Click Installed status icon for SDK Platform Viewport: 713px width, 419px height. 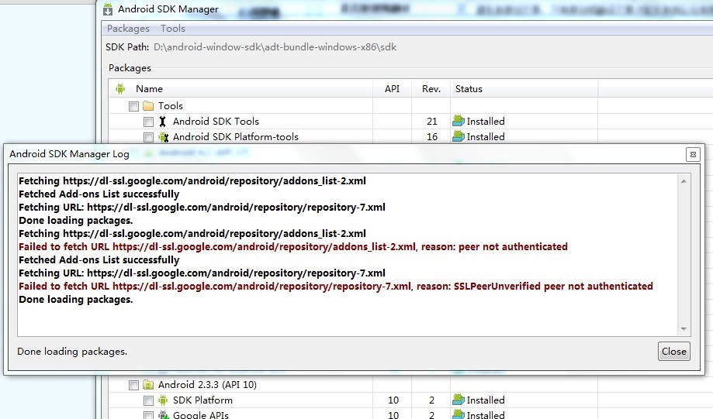(x=459, y=400)
